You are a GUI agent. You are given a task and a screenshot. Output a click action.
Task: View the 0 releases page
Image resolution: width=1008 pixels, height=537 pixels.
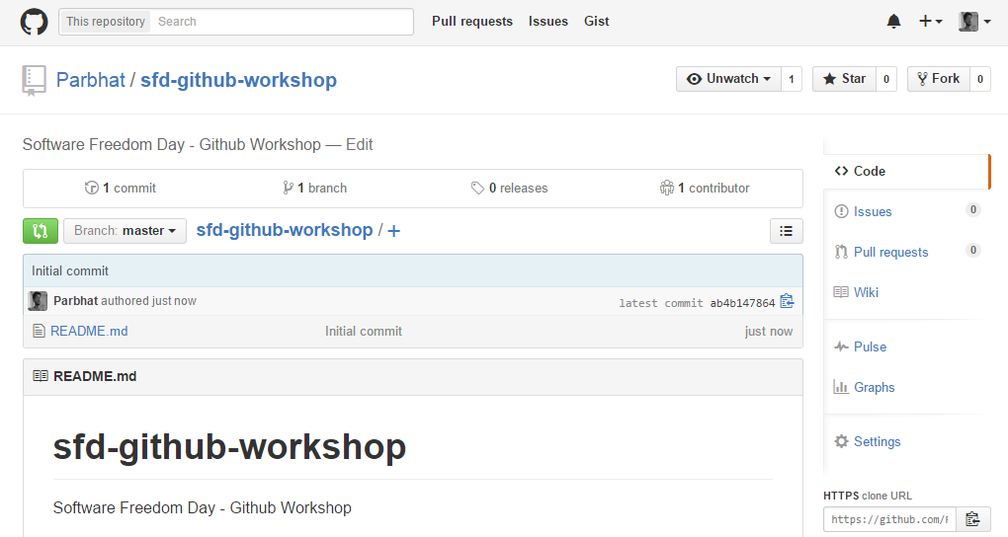click(x=509, y=189)
